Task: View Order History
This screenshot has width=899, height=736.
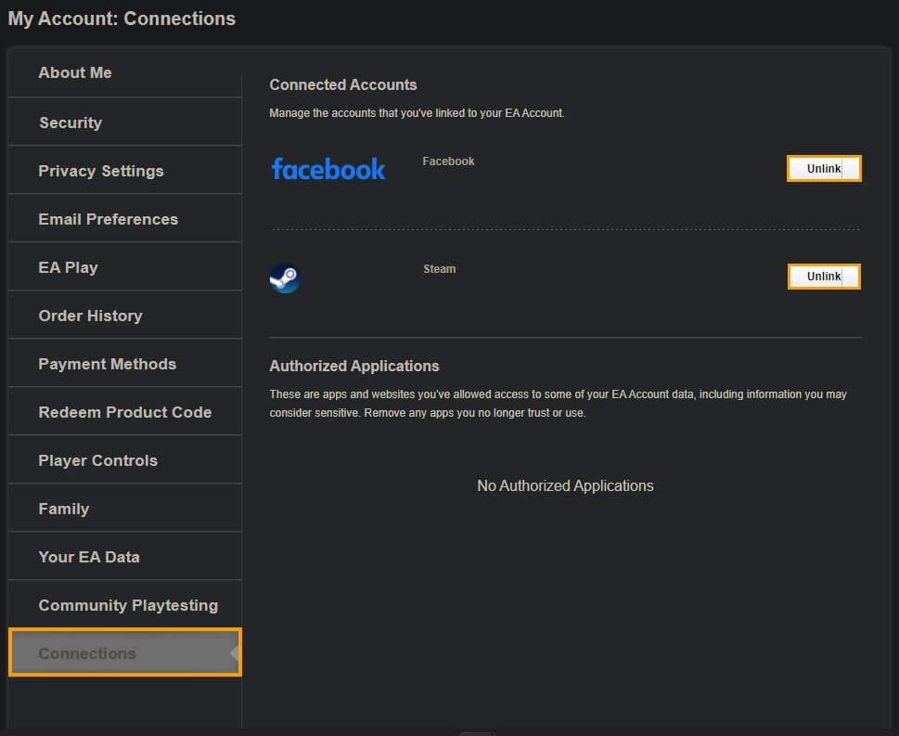Action: (124, 315)
